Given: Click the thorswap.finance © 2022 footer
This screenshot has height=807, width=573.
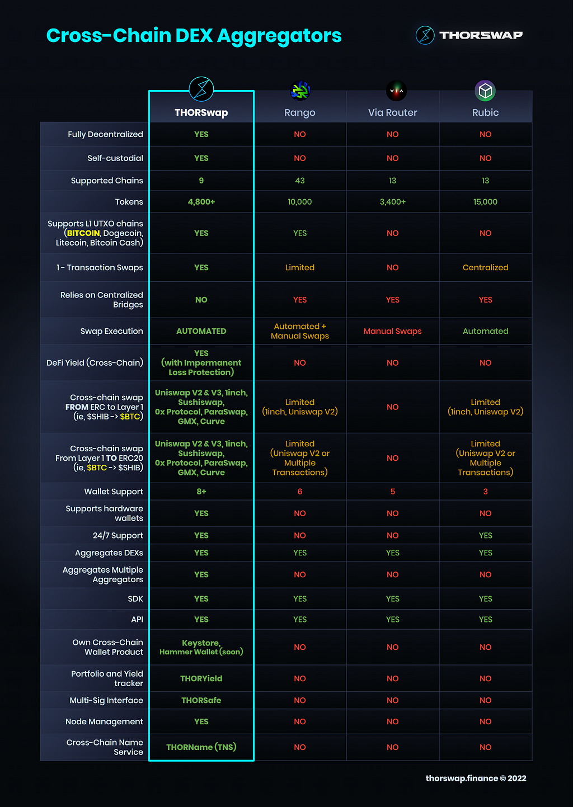Looking at the screenshot, I should (476, 778).
